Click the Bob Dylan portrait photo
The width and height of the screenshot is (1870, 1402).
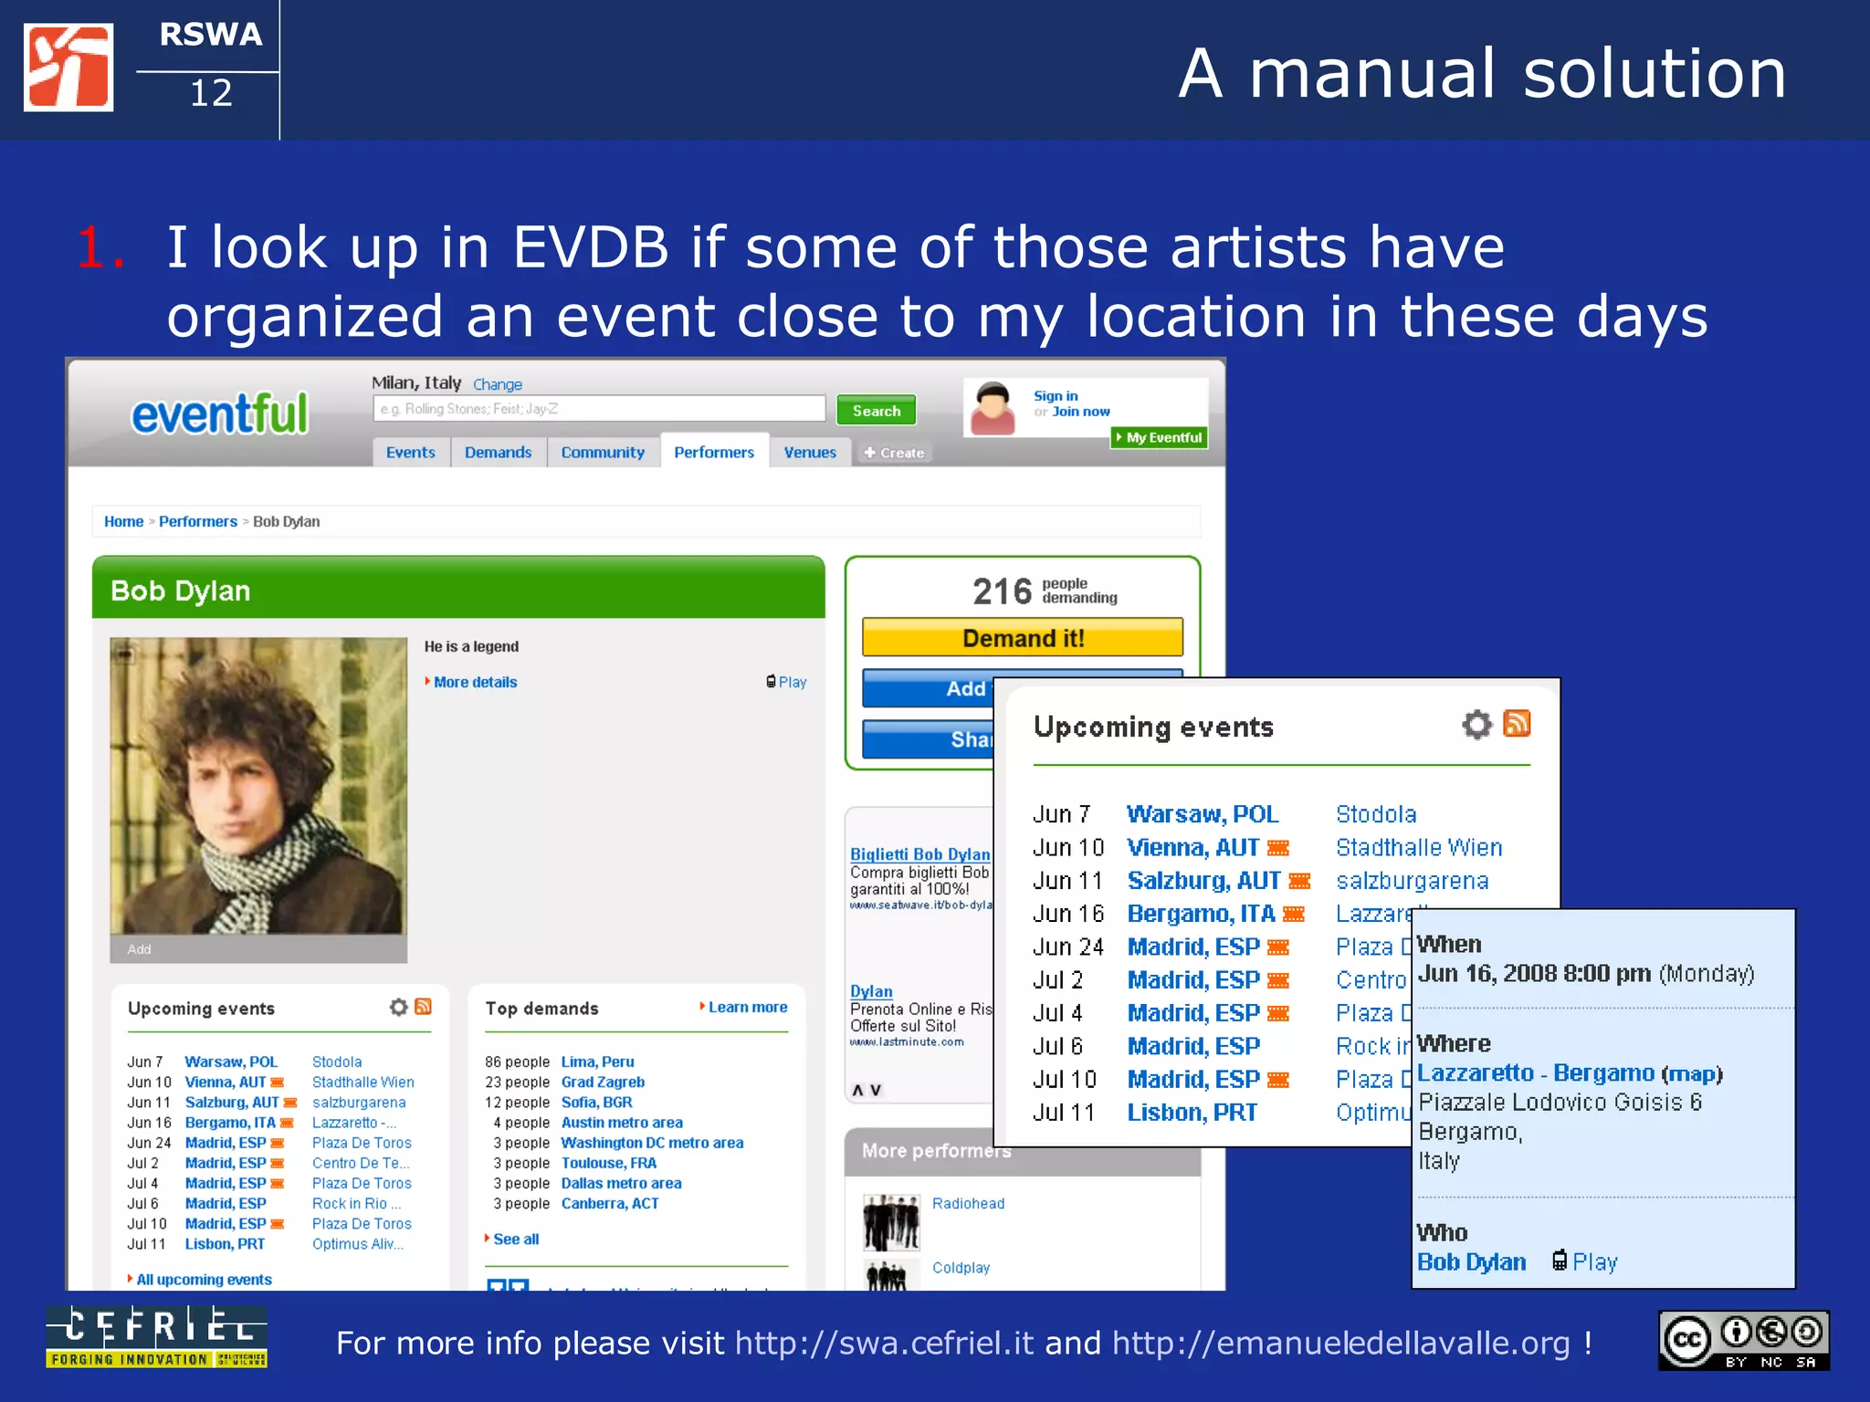point(258,786)
